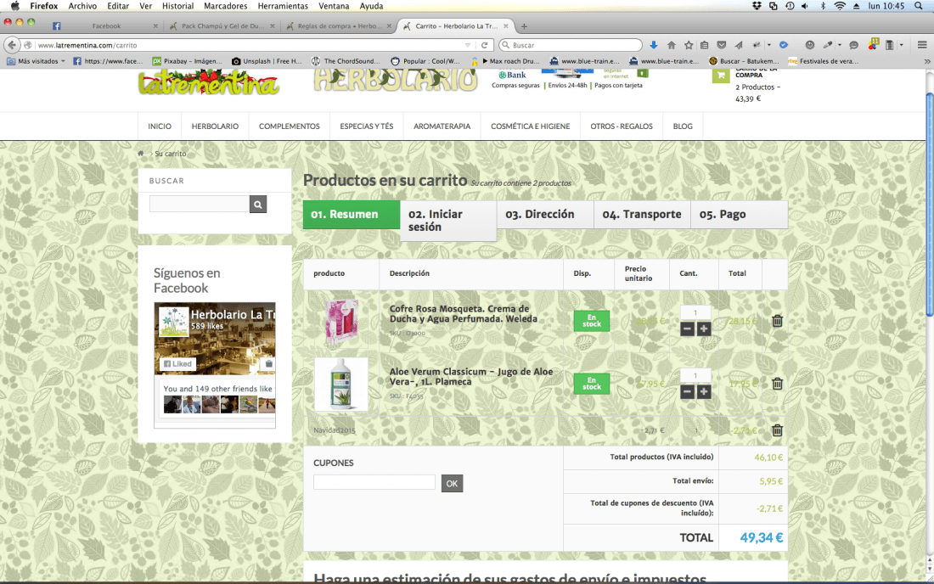Viewport: 934px width, 584px height.
Task: Focus the coupon code input field
Action: click(x=374, y=482)
